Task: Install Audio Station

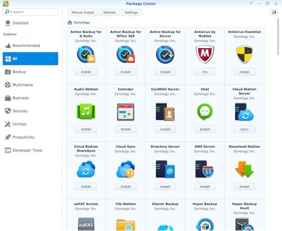Action: 86,129
